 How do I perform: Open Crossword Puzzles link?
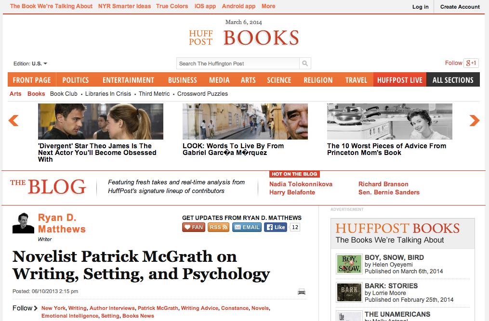click(x=202, y=94)
